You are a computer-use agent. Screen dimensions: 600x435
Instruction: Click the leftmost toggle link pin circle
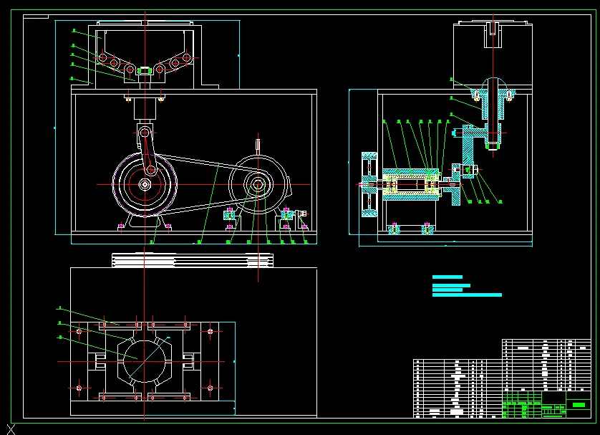(x=102, y=58)
